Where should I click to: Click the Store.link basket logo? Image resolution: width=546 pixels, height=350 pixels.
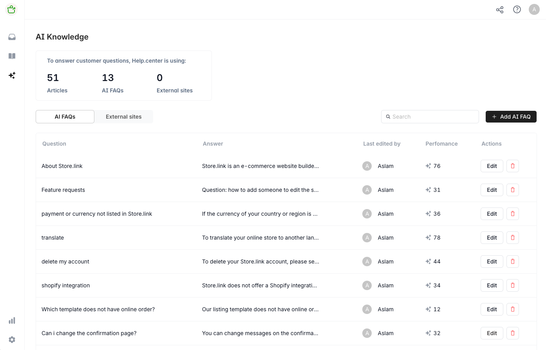point(12,9)
